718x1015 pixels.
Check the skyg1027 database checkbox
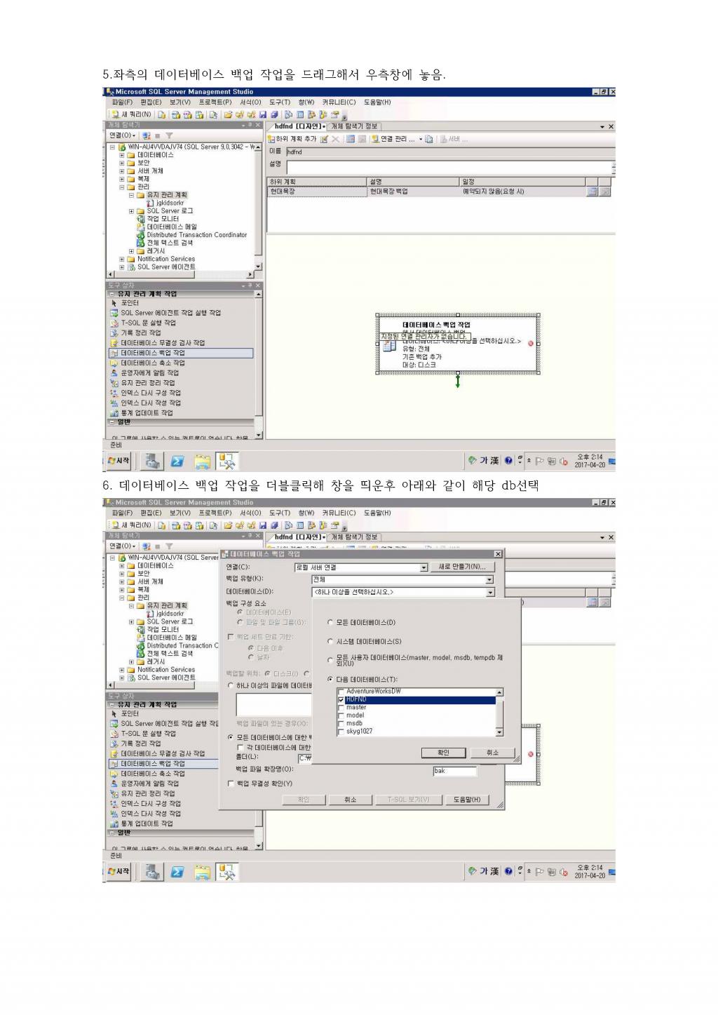(x=341, y=731)
